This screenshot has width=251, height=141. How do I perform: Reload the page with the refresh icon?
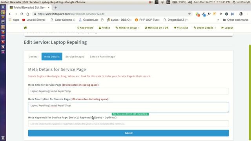pyautogui.click(x=22, y=14)
